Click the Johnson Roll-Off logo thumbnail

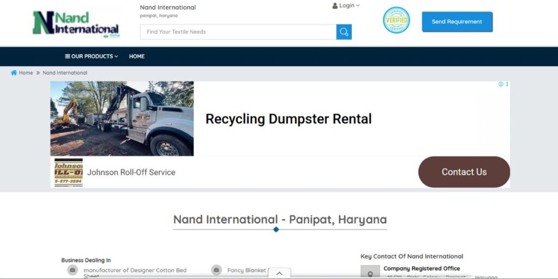click(x=69, y=172)
